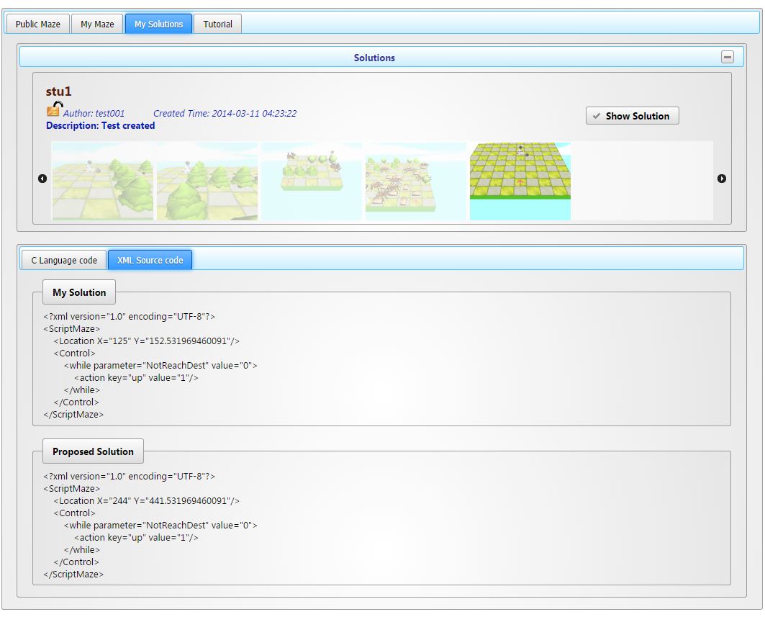
Task: Open the Tutorial tab
Action: (217, 24)
